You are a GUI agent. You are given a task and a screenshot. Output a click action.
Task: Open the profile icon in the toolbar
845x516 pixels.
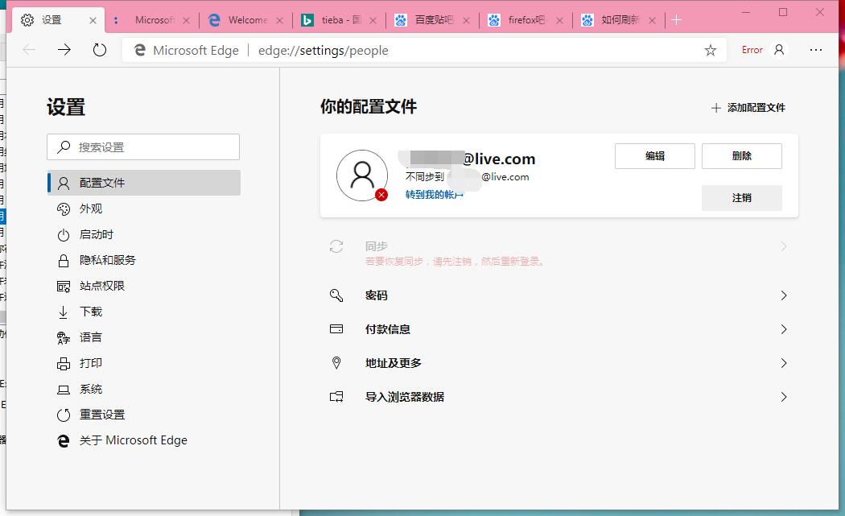tap(779, 50)
